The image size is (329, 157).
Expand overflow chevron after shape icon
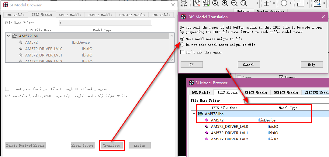[x=308, y=3]
